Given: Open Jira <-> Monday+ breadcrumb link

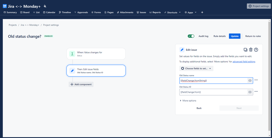Looking at the screenshot, I should [x=30, y=25].
